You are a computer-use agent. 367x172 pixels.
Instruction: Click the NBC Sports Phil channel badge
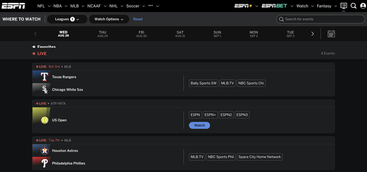click(221, 157)
